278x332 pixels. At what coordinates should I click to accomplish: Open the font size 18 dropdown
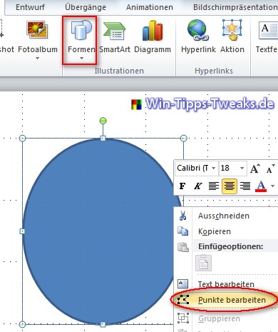coord(242,168)
